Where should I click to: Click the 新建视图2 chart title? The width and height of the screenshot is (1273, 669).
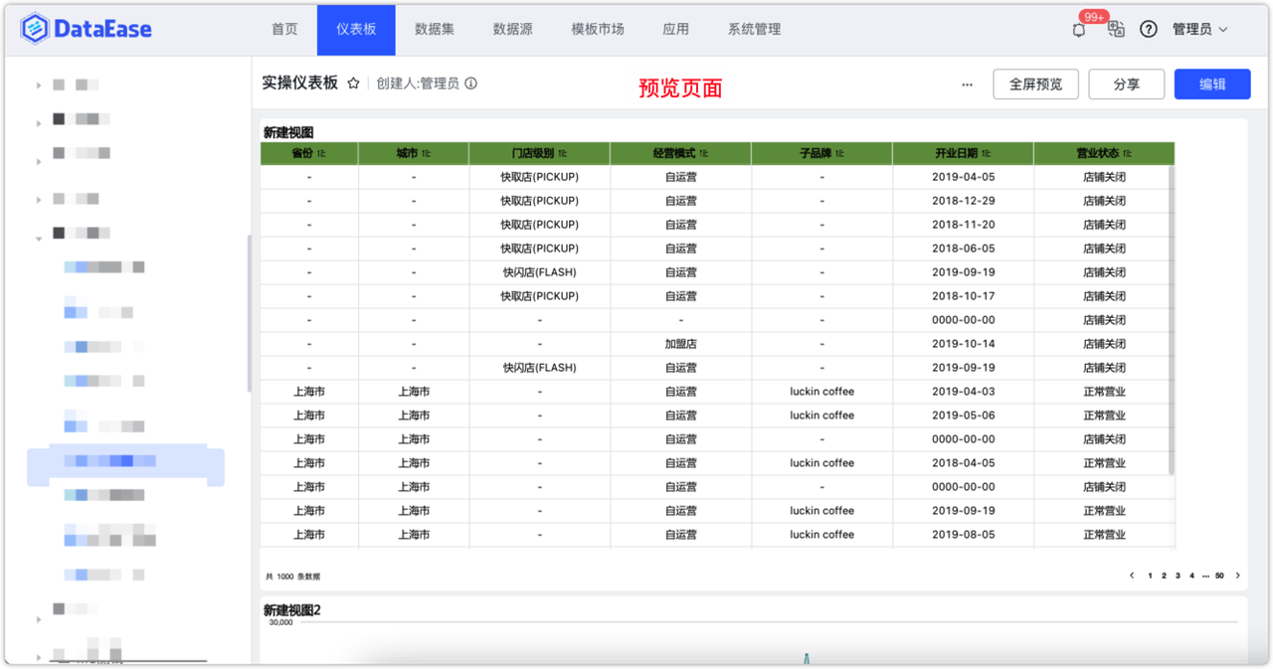click(292, 610)
